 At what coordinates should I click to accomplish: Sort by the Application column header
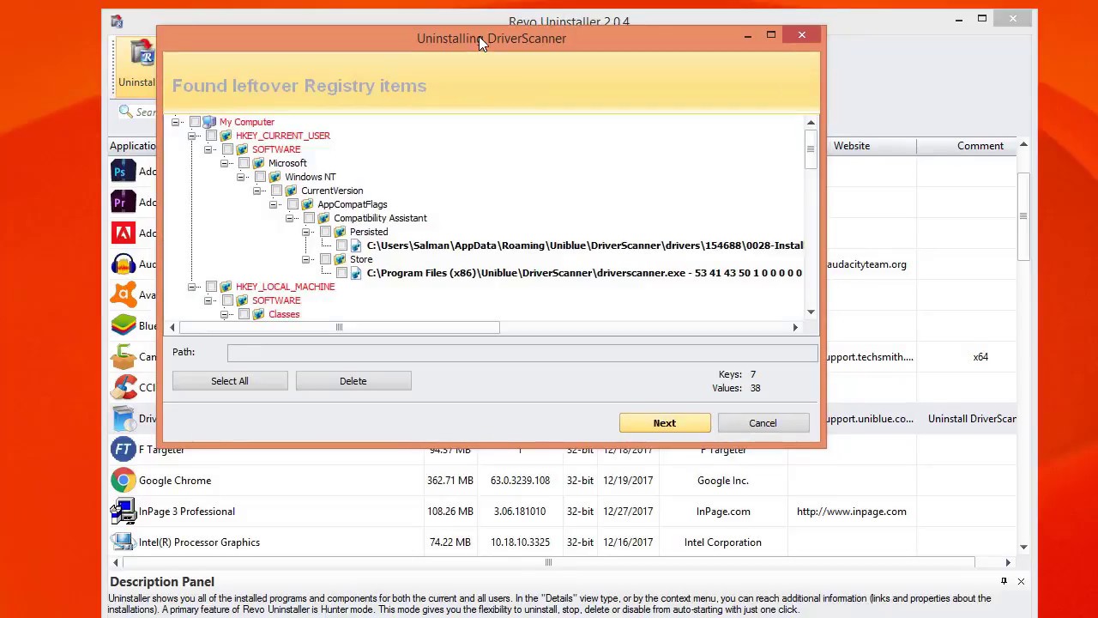point(133,146)
